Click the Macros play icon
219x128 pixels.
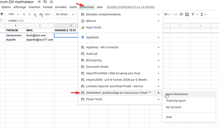coord(83,21)
